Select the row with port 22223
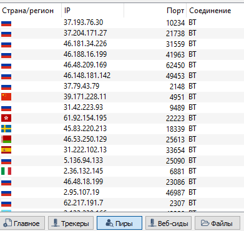This screenshot has width=244, height=231. pos(122,118)
